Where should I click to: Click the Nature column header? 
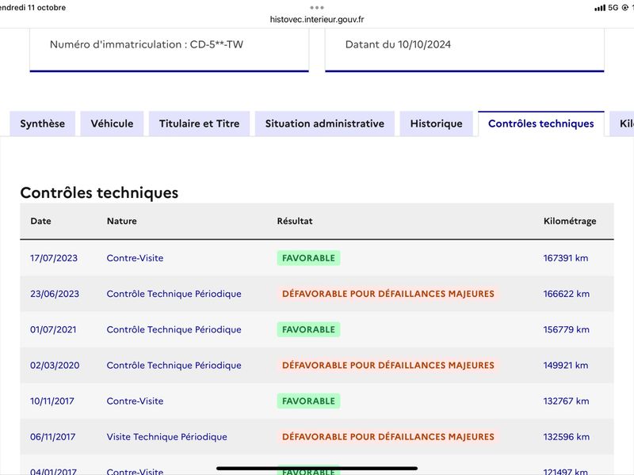[x=122, y=221]
